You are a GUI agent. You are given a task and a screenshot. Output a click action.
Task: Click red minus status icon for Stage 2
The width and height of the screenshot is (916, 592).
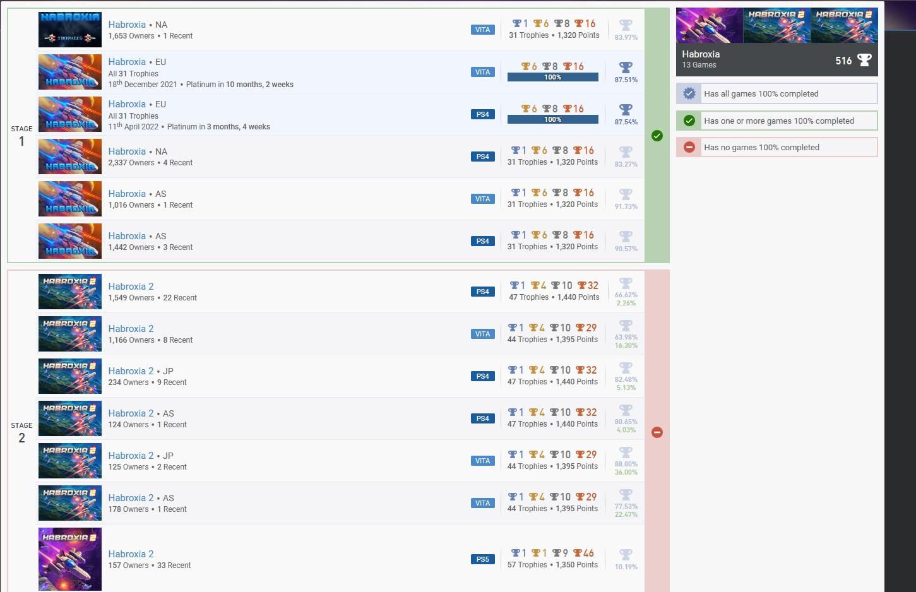tap(657, 432)
